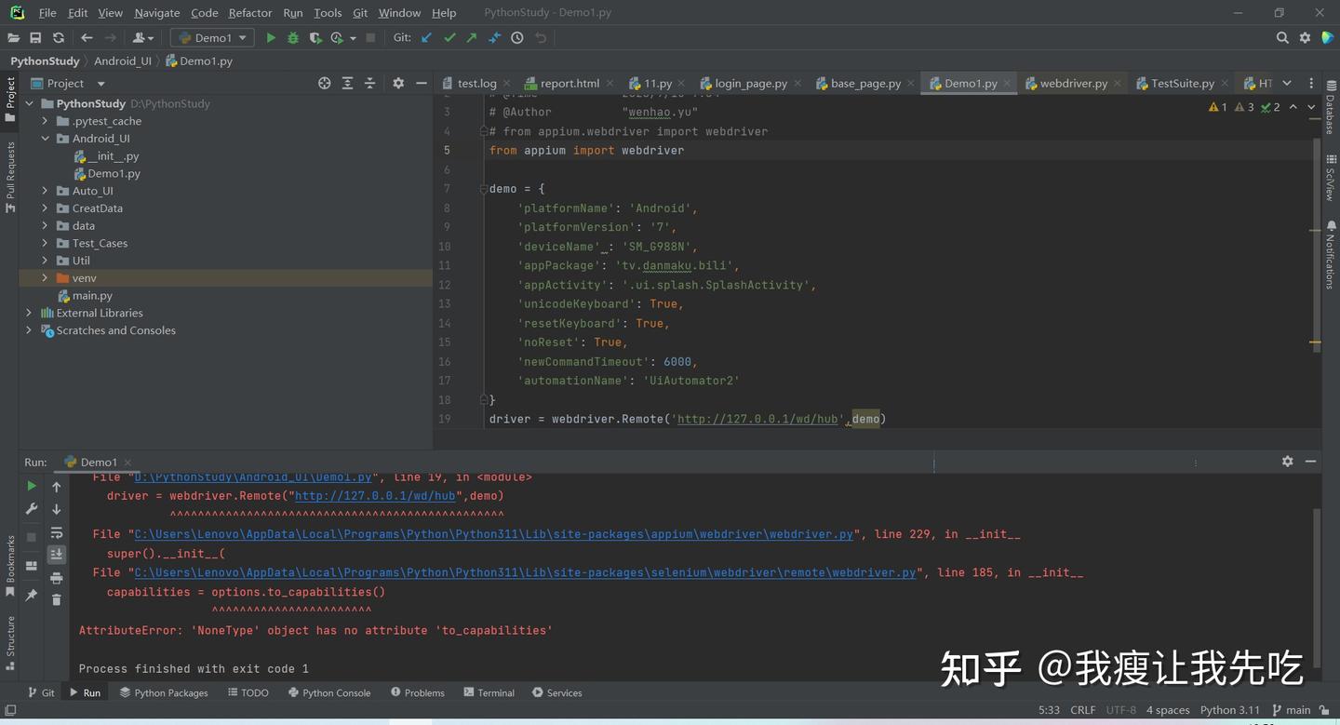Screen dimensions: 1340x725
Task: Click the trash icon to clear console output
Action: [57, 600]
